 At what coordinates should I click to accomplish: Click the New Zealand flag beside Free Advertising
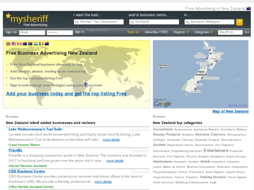(248, 8)
